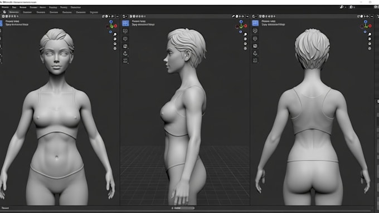Screen dimensions: 379x213
Task: Click the second tool icon in middle viewport toolbar
Action: pos(125,31)
